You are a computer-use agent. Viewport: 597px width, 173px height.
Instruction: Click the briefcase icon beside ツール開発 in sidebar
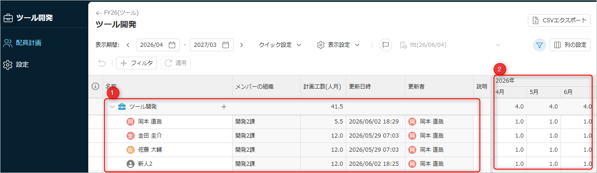pyautogui.click(x=8, y=18)
